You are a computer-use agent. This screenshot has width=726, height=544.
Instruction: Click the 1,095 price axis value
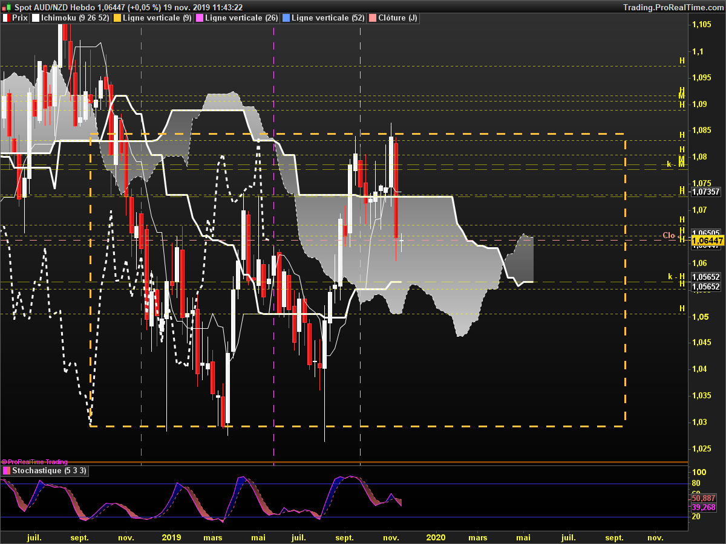coord(702,77)
